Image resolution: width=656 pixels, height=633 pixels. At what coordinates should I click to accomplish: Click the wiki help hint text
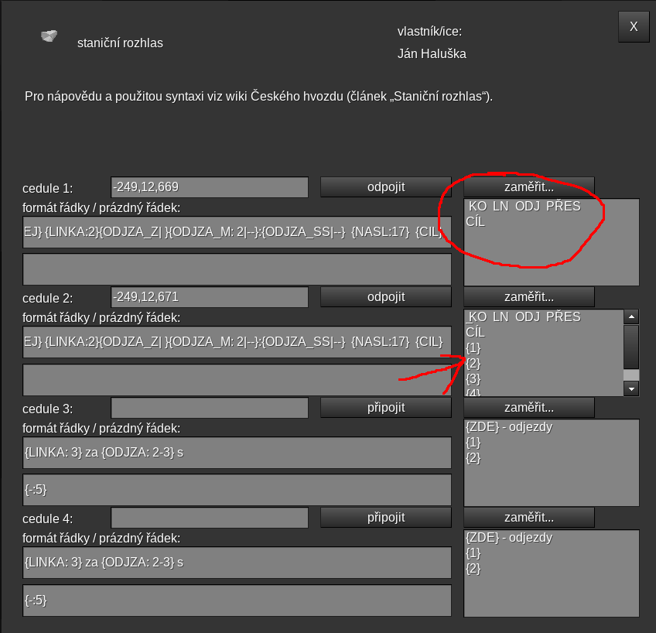258,97
